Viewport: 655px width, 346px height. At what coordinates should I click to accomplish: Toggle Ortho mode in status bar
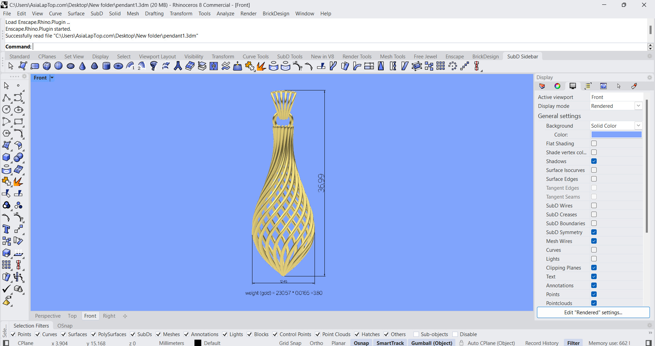pyautogui.click(x=316, y=343)
